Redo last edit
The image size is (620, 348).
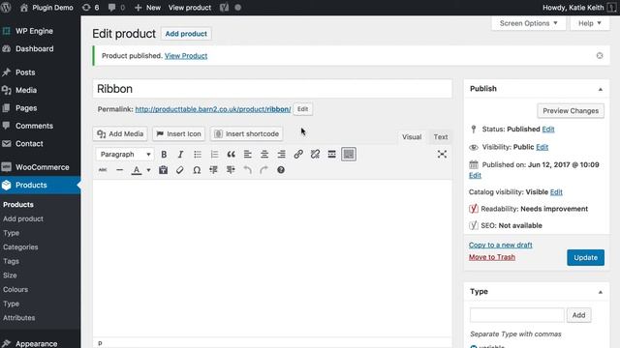[263, 170]
